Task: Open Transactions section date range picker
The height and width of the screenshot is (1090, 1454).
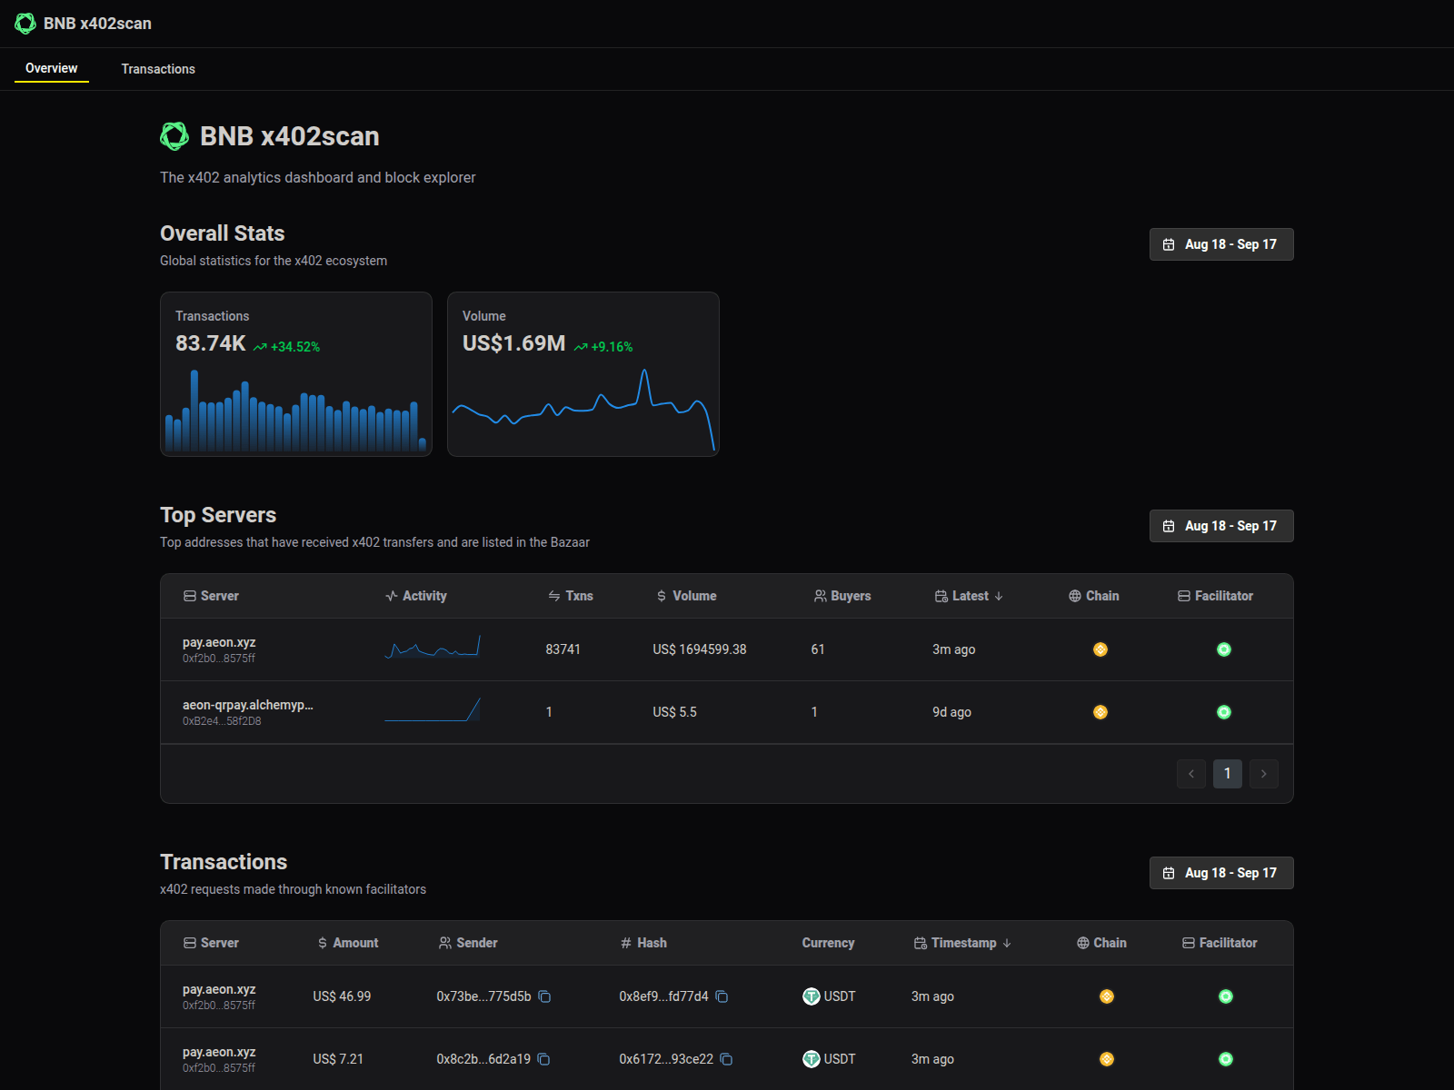Action: tap(1221, 873)
